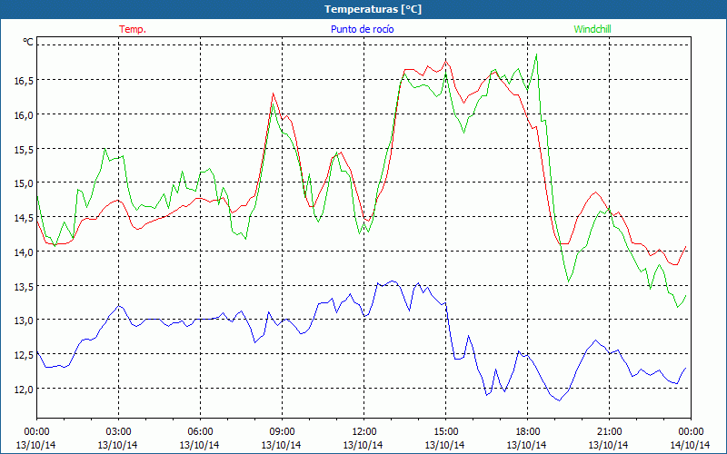Click the 03:00 time axis label
727x454 pixels.
(118, 432)
